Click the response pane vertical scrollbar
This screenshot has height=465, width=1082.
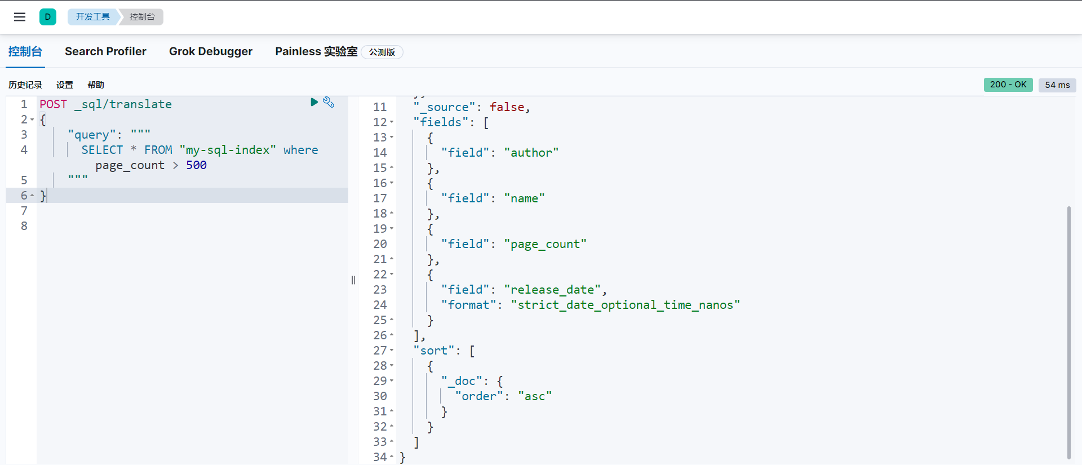click(x=1068, y=333)
